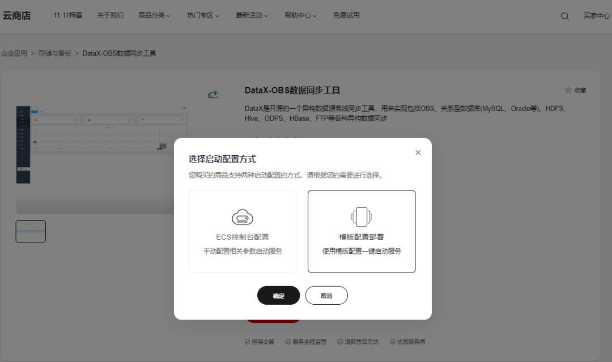612x362 pixels.
Task: Click the 存储与备份 breadcrumb link
Action: tap(54, 52)
